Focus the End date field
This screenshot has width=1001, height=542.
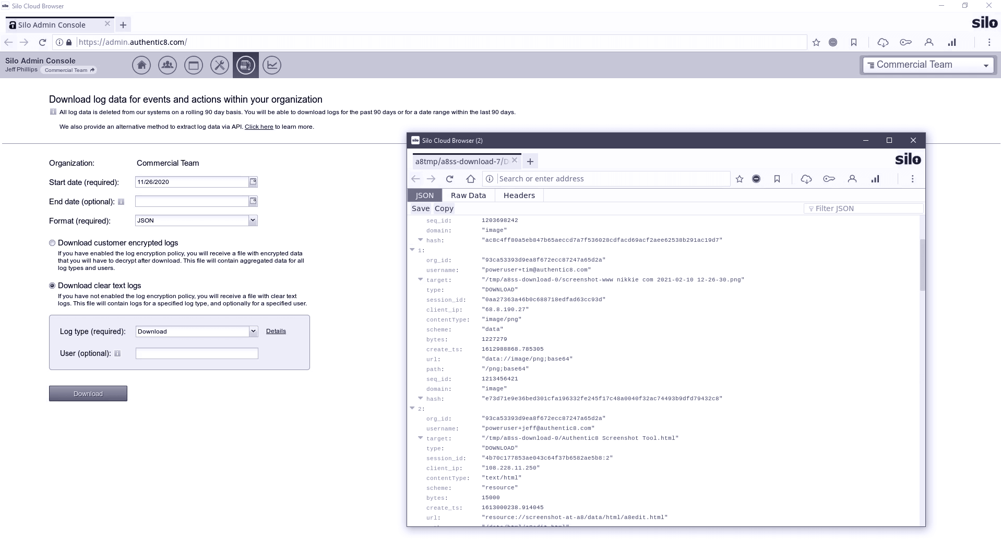click(192, 201)
